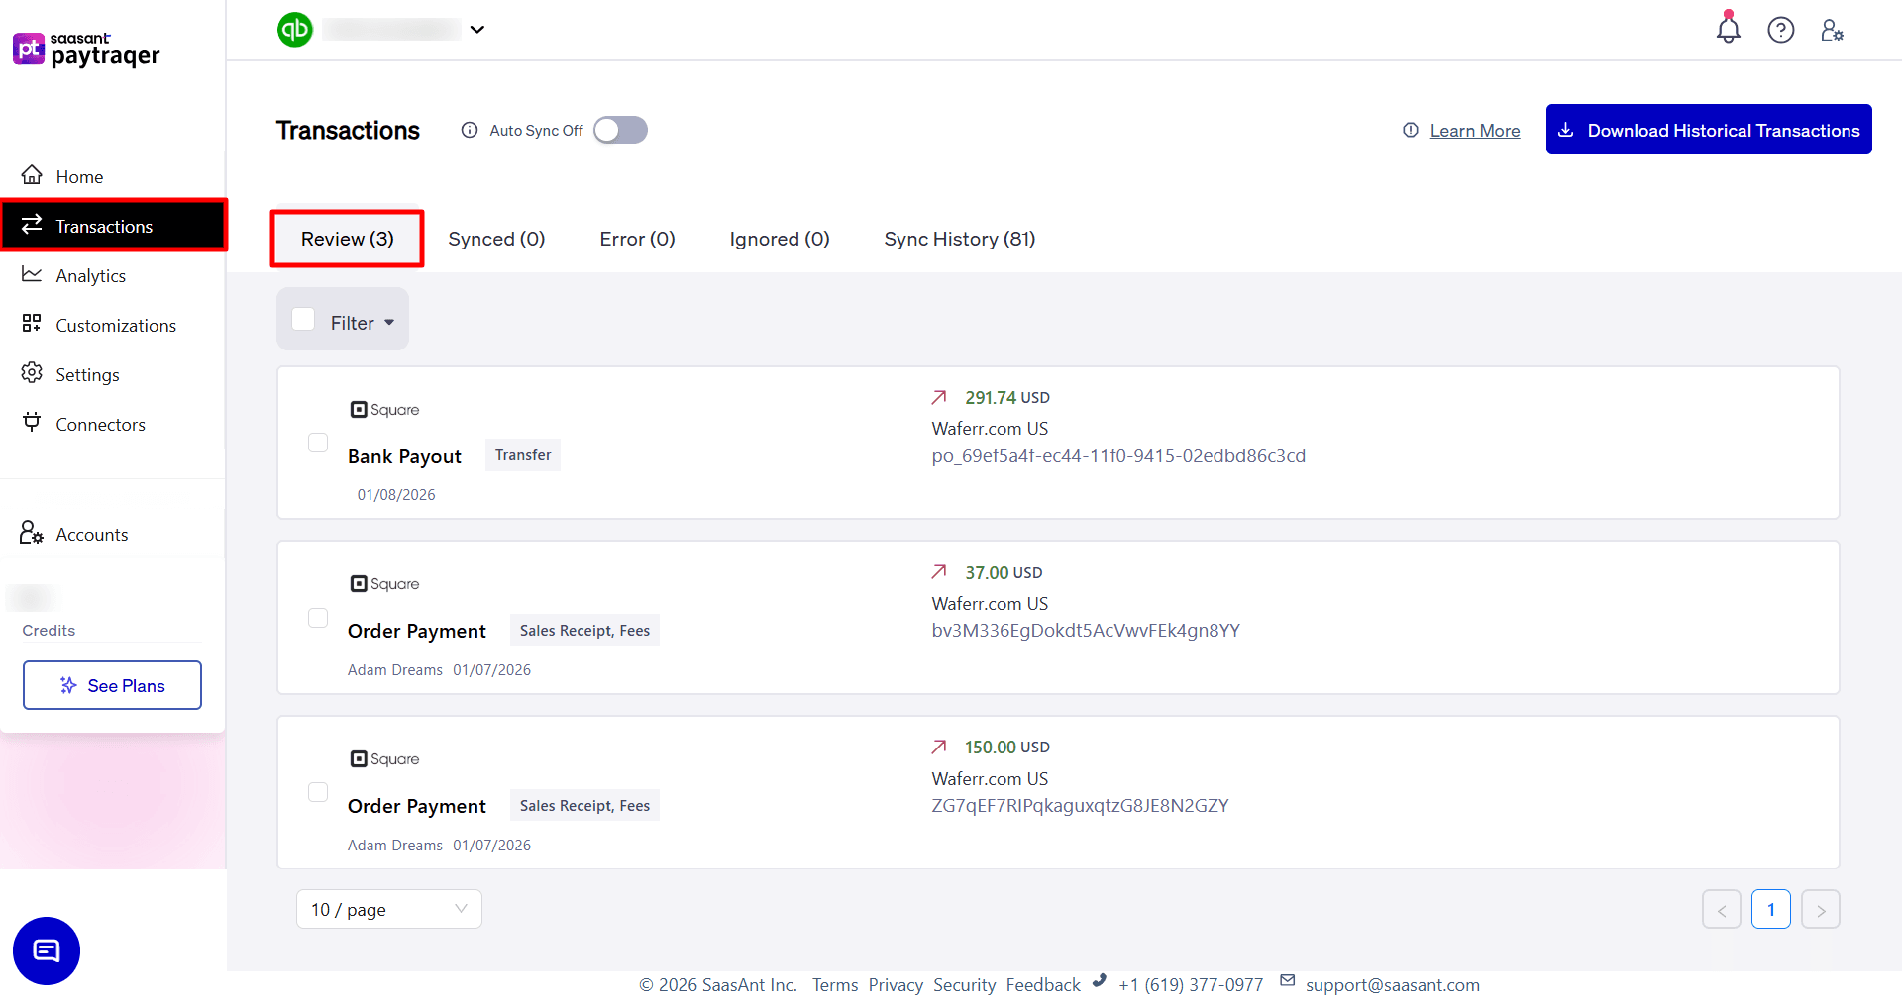
Task: Click Square icon on 37.00 USD row
Action: (x=384, y=584)
